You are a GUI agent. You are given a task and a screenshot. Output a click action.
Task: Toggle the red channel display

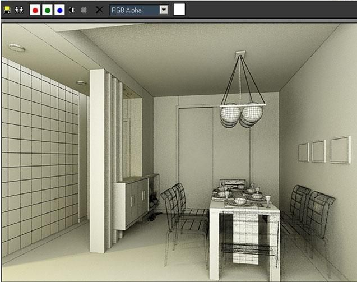pos(35,10)
